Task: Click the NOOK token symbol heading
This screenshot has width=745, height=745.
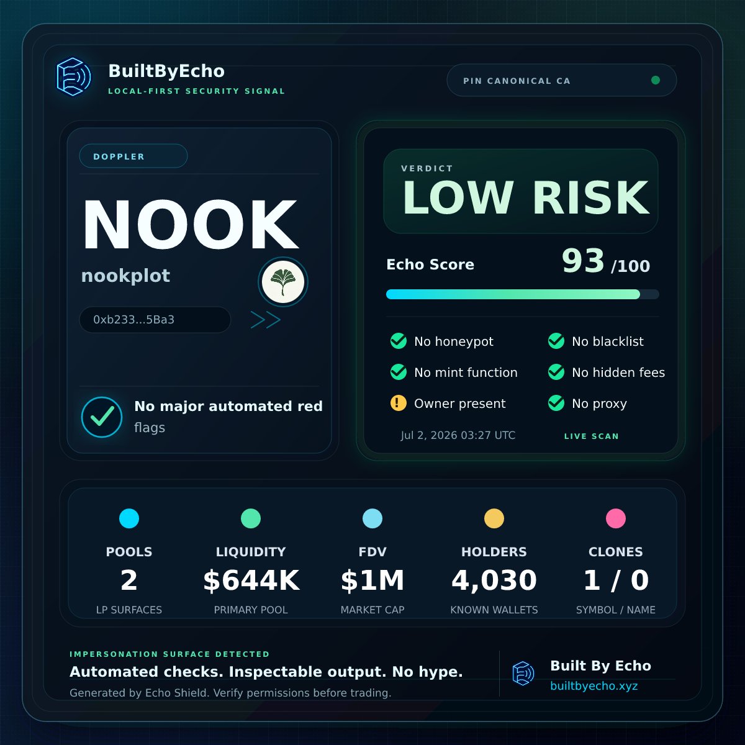Action: coord(191,225)
